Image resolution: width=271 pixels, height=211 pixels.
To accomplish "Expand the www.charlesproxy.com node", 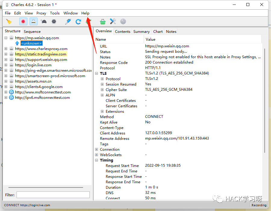I will 6,49.
